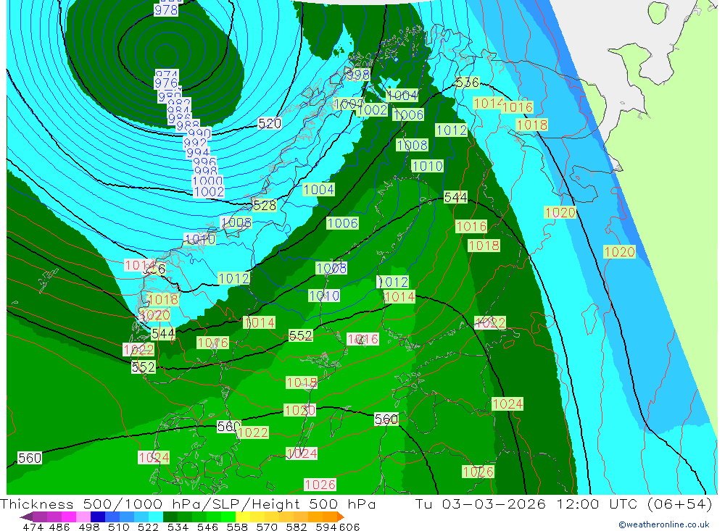Click the legend value 522
Viewport: 725px width, 531px height.
(148, 527)
